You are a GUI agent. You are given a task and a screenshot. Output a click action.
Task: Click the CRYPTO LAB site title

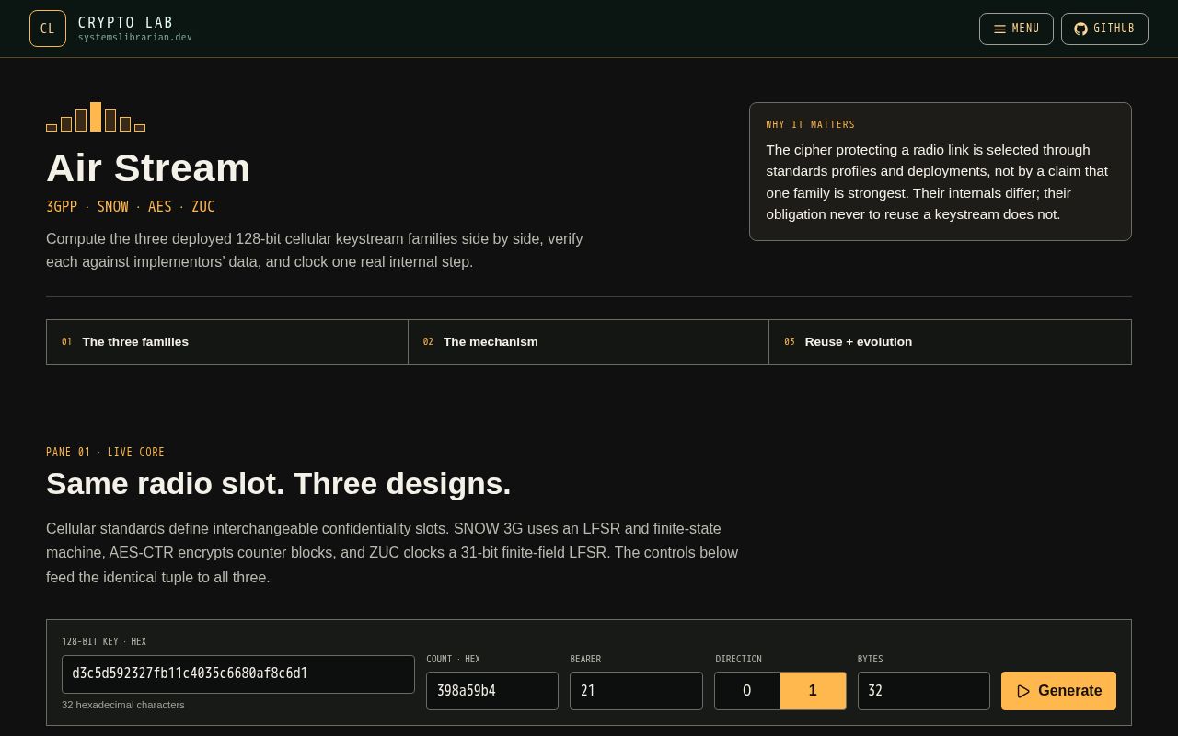click(125, 23)
